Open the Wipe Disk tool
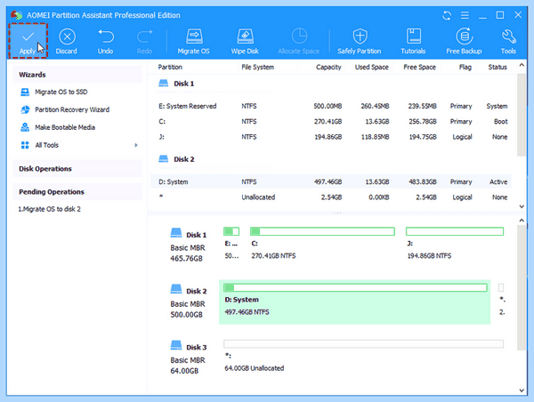 tap(245, 42)
